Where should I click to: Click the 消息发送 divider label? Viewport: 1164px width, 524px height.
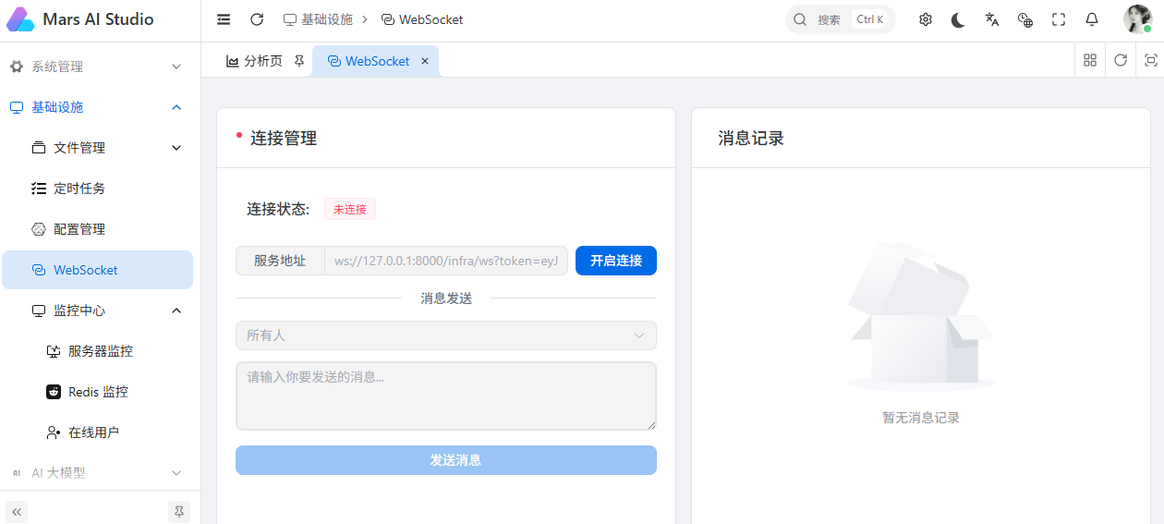pos(446,299)
